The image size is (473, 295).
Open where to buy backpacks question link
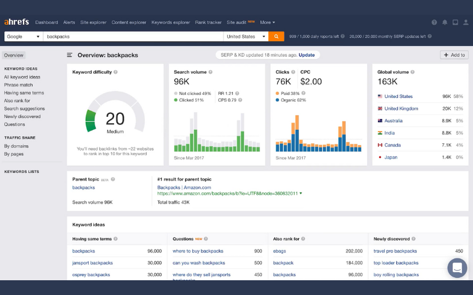tap(198, 251)
